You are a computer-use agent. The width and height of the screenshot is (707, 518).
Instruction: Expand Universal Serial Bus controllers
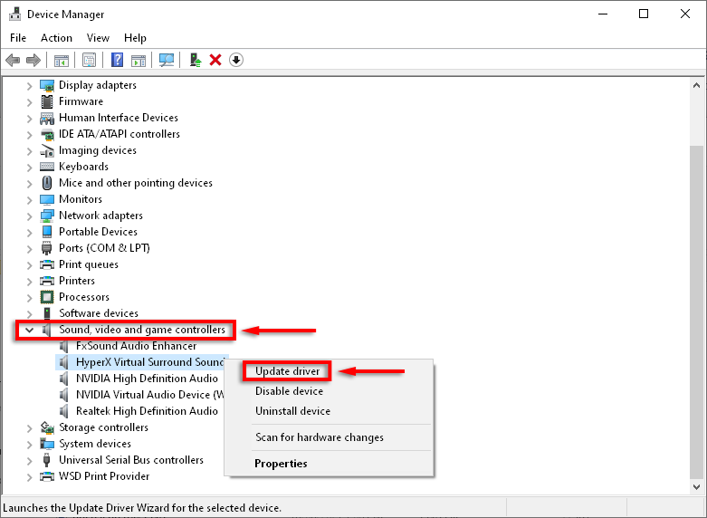(29, 461)
